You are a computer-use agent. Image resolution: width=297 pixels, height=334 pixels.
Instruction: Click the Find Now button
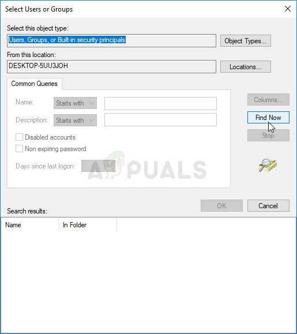coord(268,117)
